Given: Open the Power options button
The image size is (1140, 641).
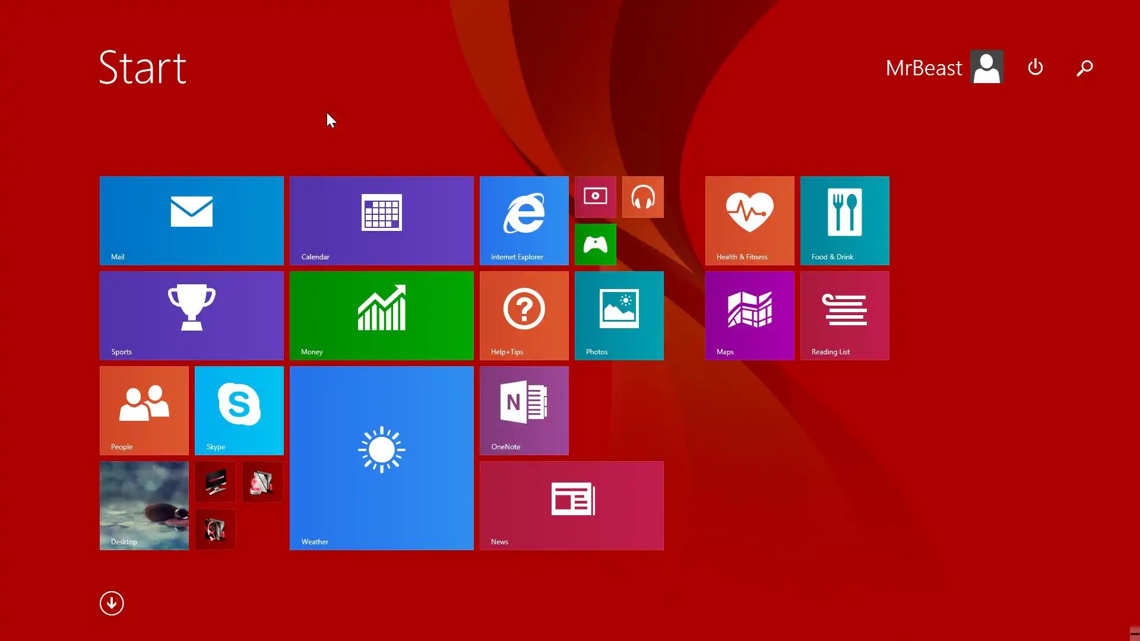Looking at the screenshot, I should click(x=1035, y=67).
